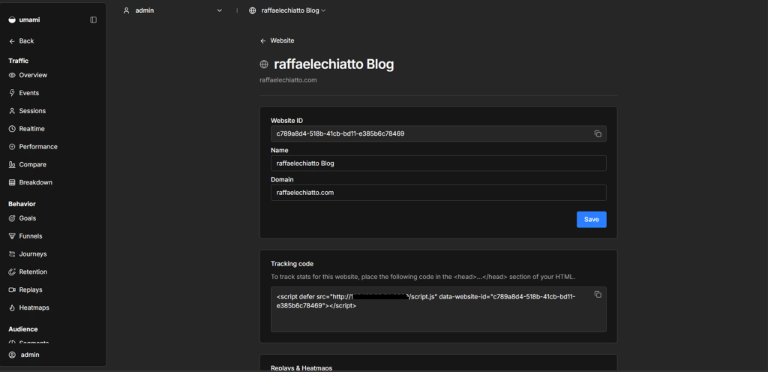Open Realtime clock icon

click(12, 129)
